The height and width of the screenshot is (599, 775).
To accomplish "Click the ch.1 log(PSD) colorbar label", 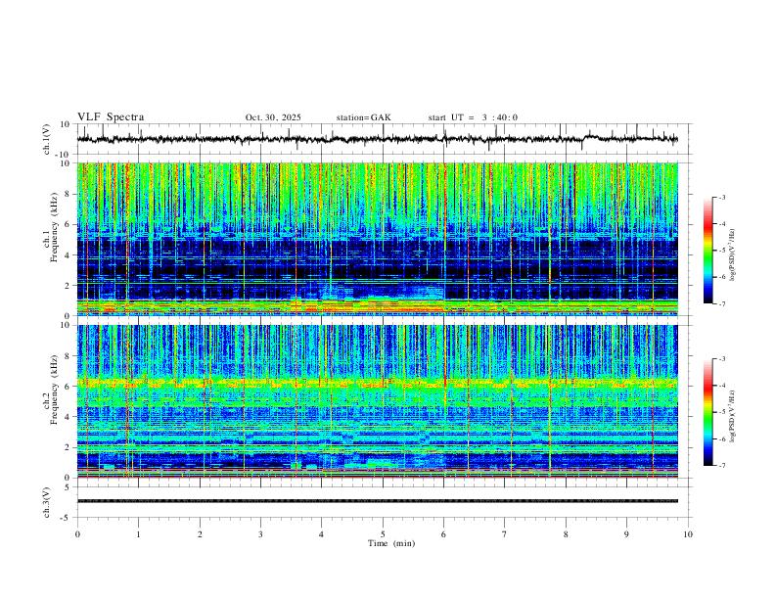I will tap(733, 254).
